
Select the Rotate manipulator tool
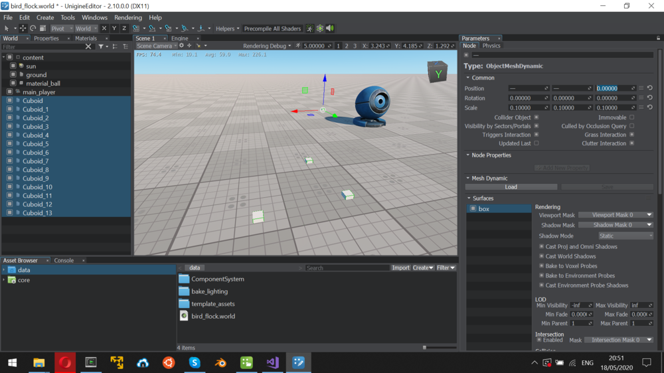[x=33, y=29]
